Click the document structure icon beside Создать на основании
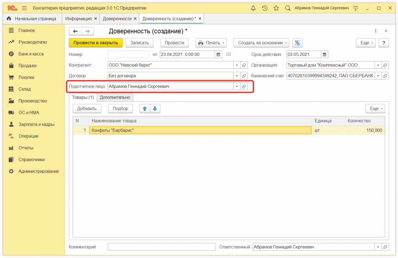This screenshot has width=398, height=258. coord(297,43)
